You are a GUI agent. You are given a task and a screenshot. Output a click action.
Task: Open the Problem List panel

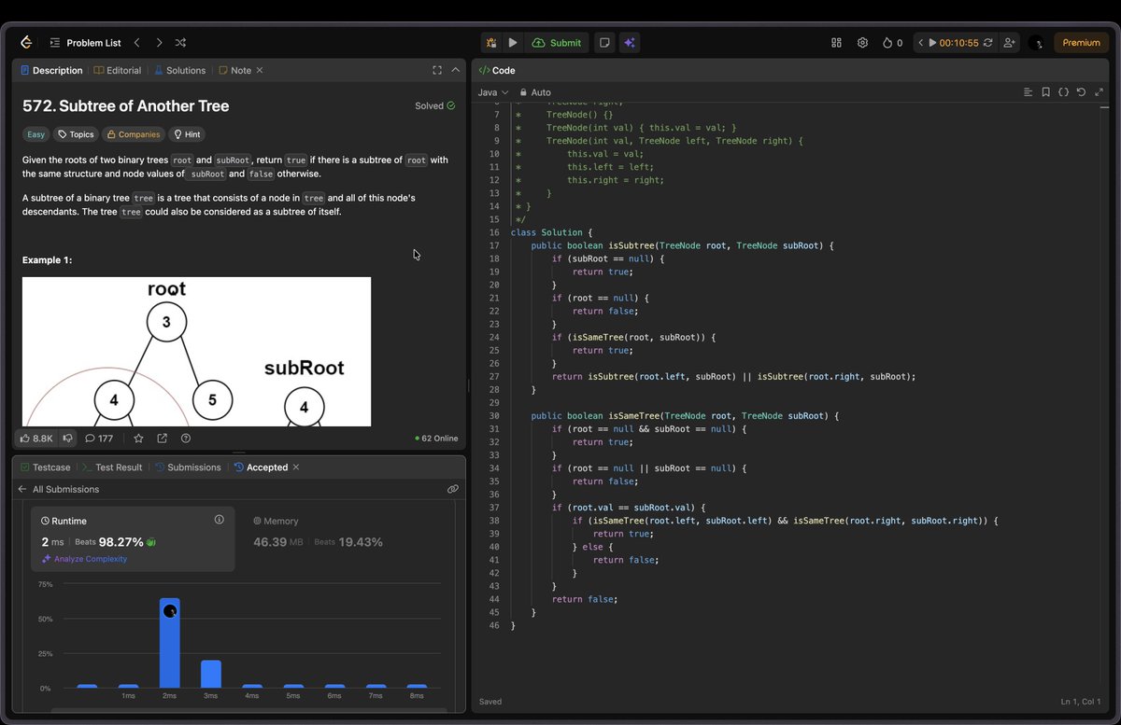(85, 43)
